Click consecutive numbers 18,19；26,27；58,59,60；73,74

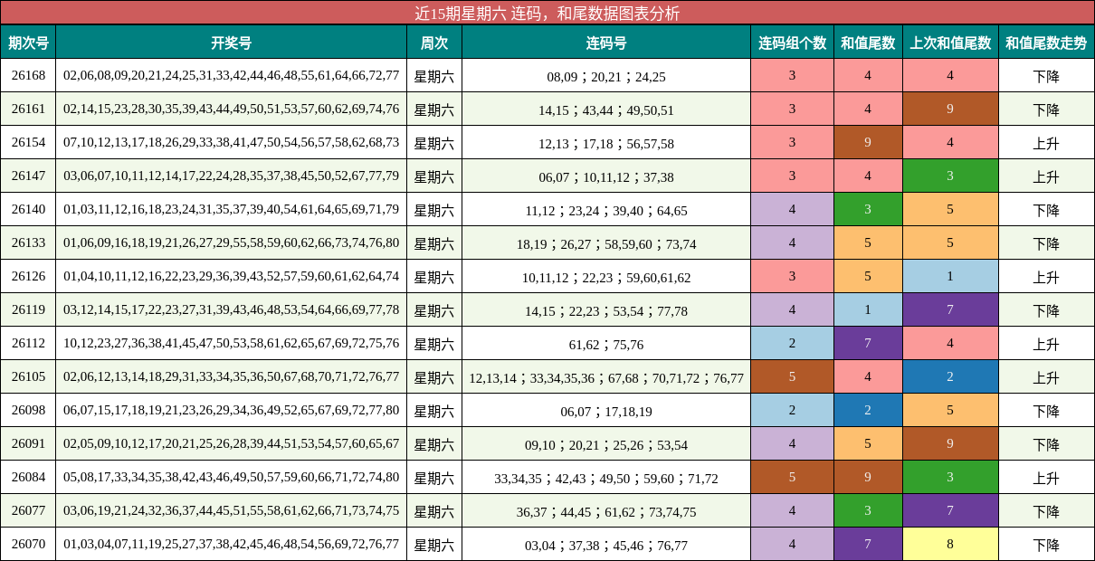(606, 244)
